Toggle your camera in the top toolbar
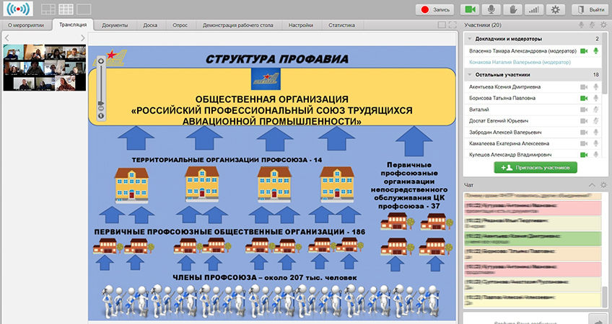 [x=470, y=10]
